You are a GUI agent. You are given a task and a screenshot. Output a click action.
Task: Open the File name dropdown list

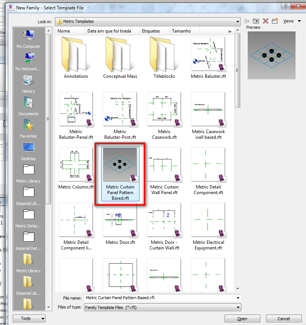click(x=238, y=298)
